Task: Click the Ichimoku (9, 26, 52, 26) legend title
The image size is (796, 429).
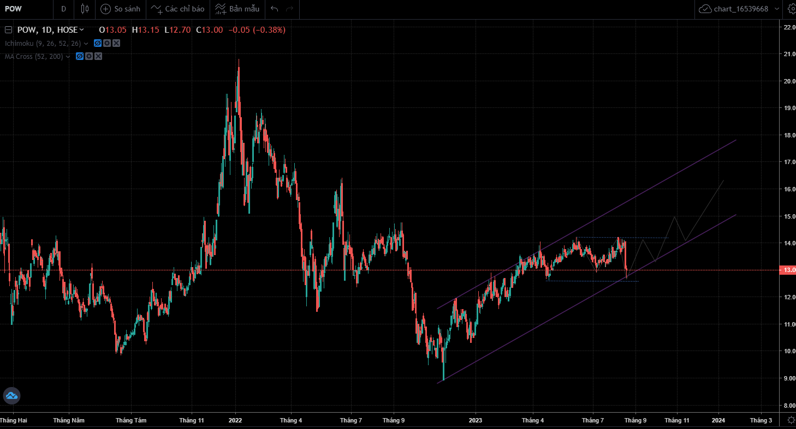Action: [43, 43]
